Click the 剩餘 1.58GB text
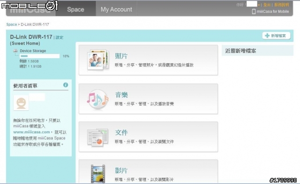This screenshot has width=300, height=184. point(29,61)
